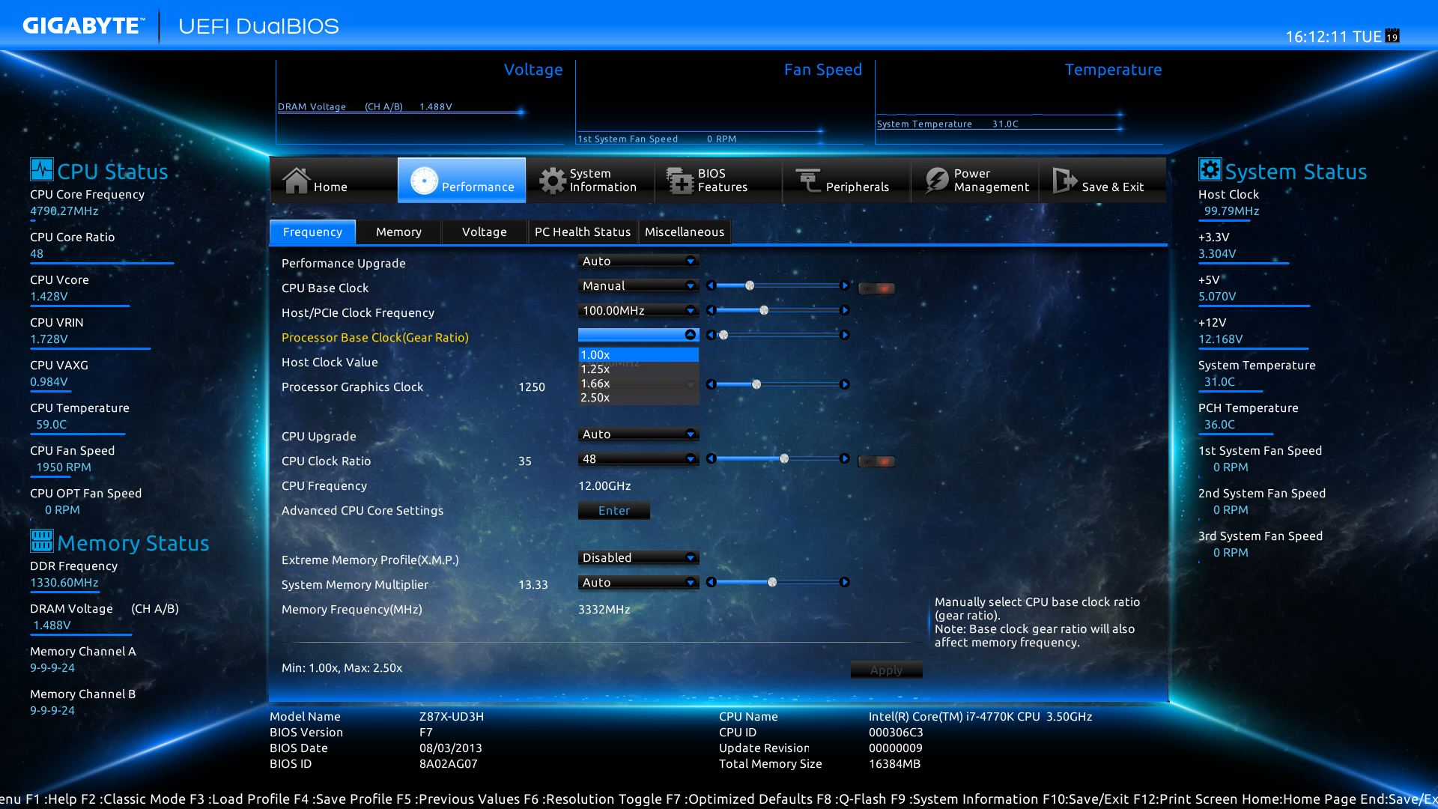Screen dimensions: 1438x809
Task: Toggle the CPU Base Clock on/off switch
Action: [876, 288]
